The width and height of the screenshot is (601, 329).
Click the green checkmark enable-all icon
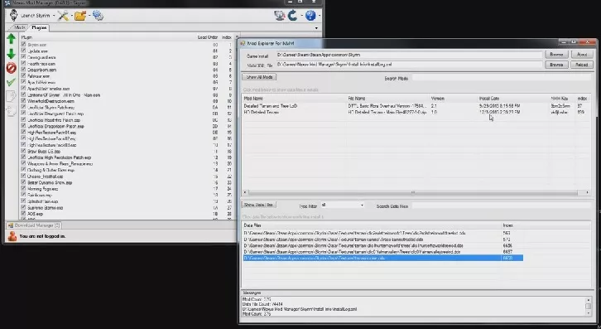11,82
